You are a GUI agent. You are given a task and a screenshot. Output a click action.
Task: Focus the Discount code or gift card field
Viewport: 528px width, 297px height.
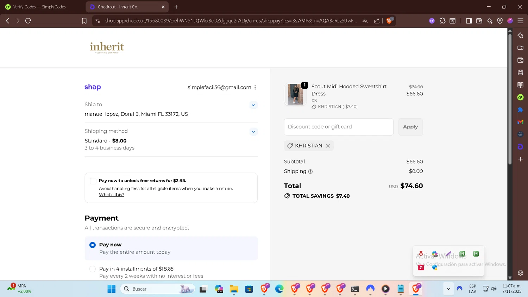pos(339,127)
